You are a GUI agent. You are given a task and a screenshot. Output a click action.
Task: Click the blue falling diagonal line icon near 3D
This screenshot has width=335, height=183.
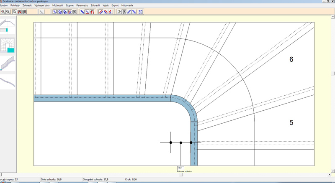coord(134,12)
